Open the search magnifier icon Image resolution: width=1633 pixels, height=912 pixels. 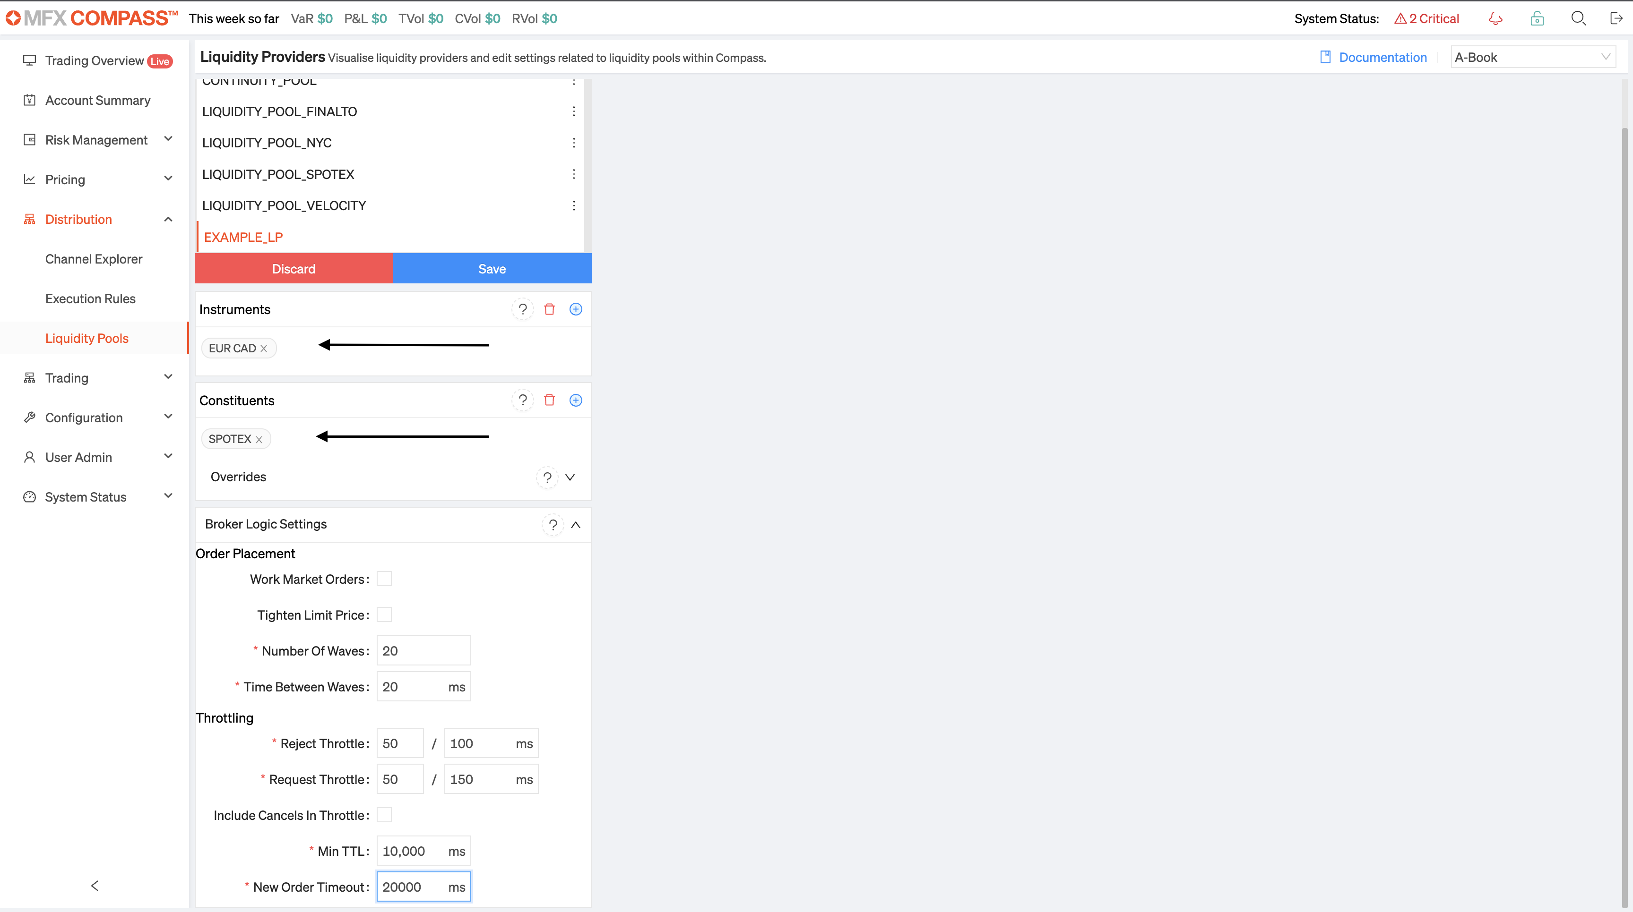(x=1579, y=18)
